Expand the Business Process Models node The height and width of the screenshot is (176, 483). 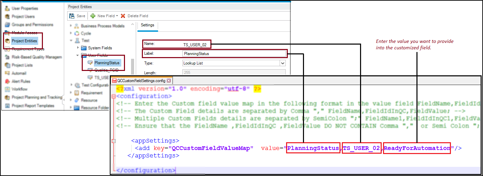(71, 26)
